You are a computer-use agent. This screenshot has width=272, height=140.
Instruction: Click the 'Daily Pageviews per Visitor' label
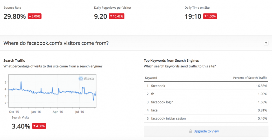(x=113, y=7)
